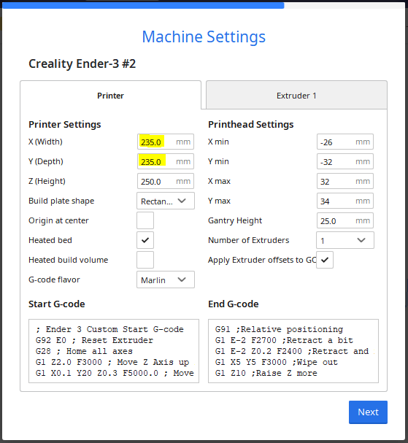Click the Creality Ender-3 #2 printer name
The width and height of the screenshot is (408, 443).
pyautogui.click(x=82, y=63)
